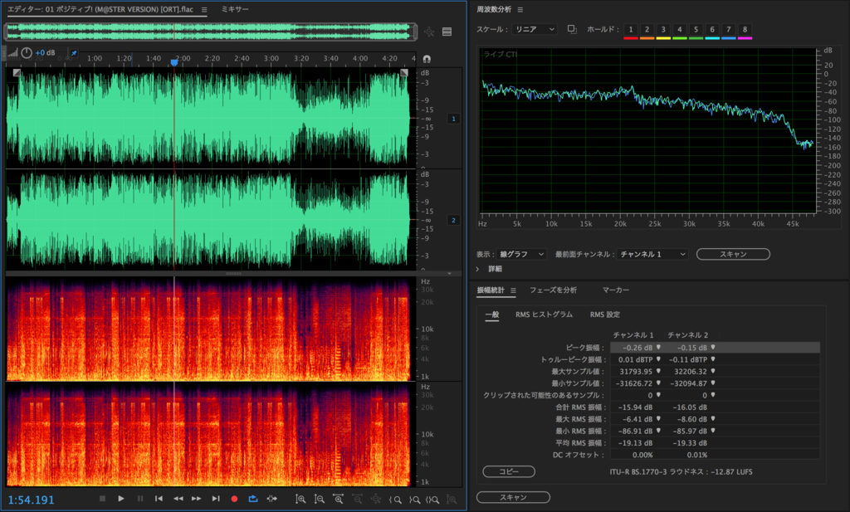Open the 表示 dropdown showing 線グラフ

(521, 254)
